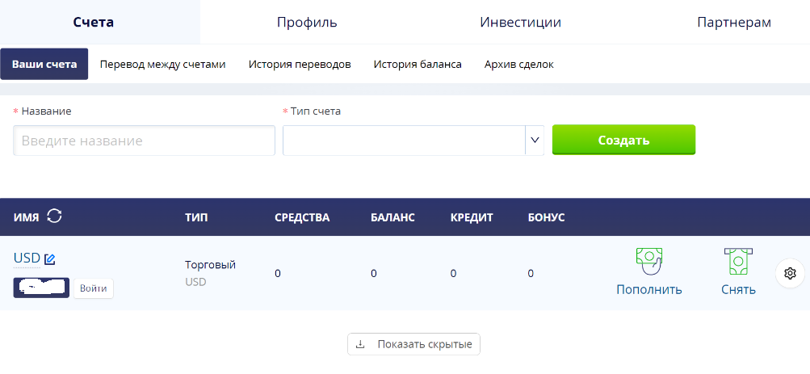Select the Счета main tab
Viewport: 810px width, 374px height.
click(x=94, y=22)
